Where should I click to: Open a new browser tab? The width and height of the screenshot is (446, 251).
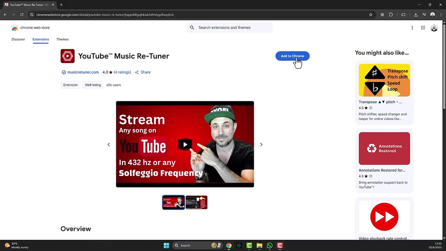[x=61, y=5]
